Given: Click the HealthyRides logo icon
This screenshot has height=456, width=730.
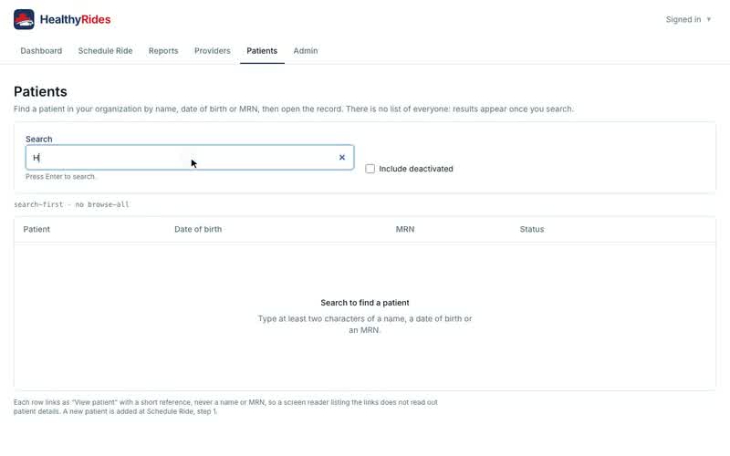Looking at the screenshot, I should coord(24,19).
